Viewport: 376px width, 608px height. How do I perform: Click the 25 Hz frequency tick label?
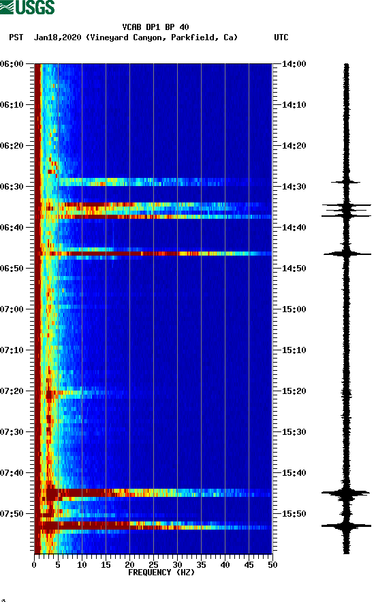153,565
